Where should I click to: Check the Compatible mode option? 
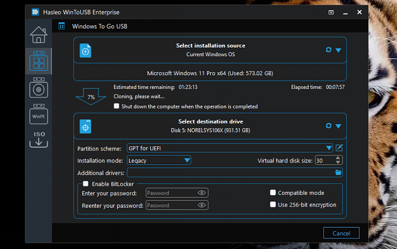(273, 192)
